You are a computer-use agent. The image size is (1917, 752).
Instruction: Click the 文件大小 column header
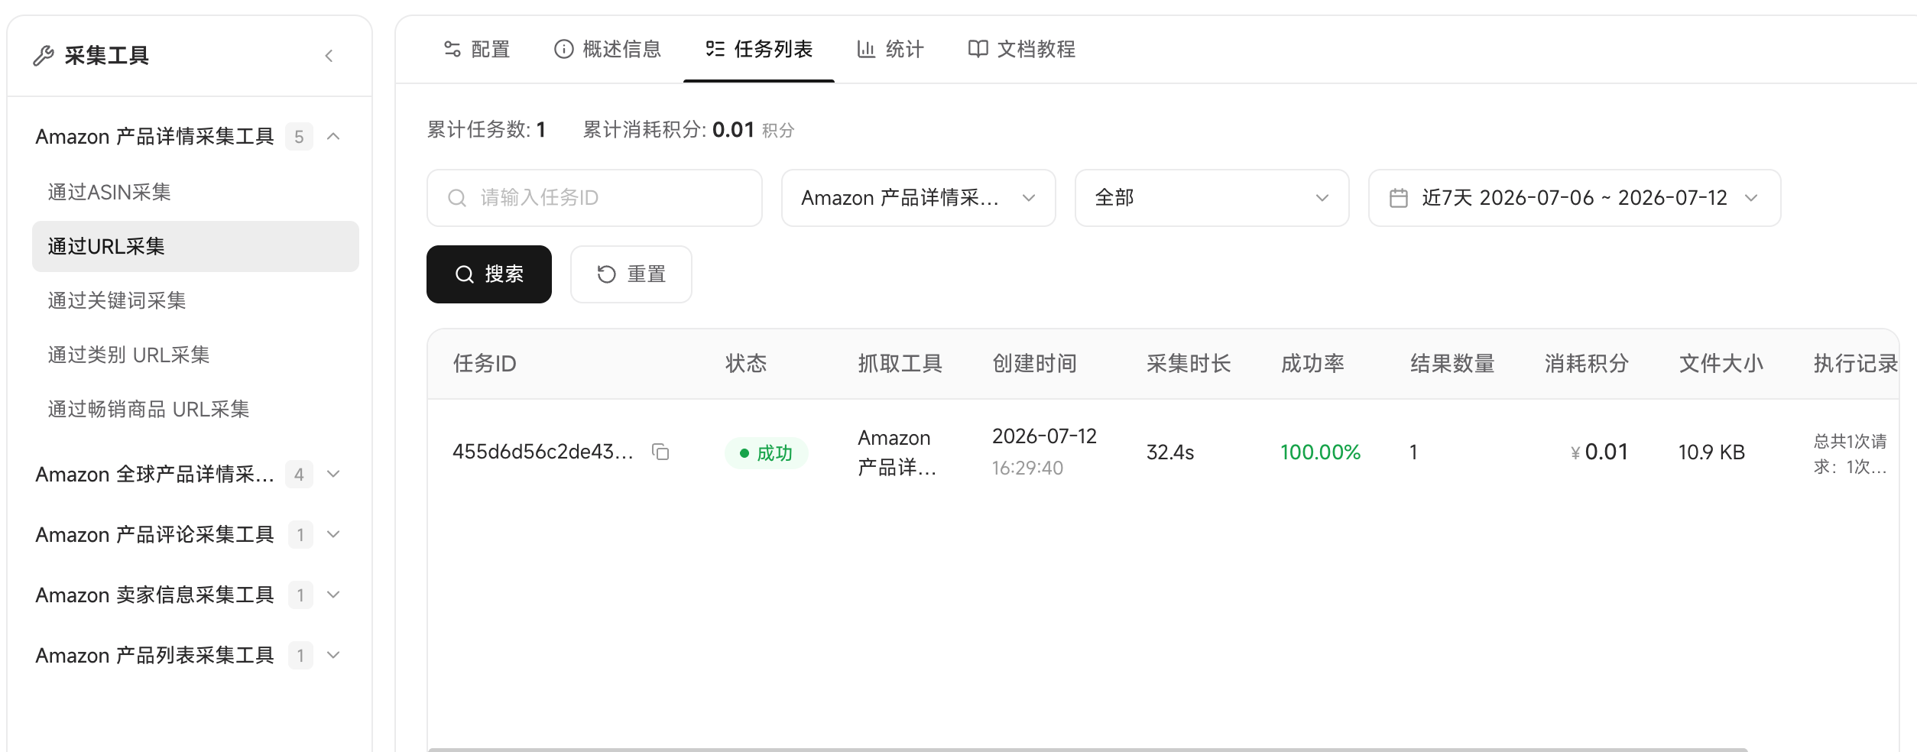[1721, 364]
